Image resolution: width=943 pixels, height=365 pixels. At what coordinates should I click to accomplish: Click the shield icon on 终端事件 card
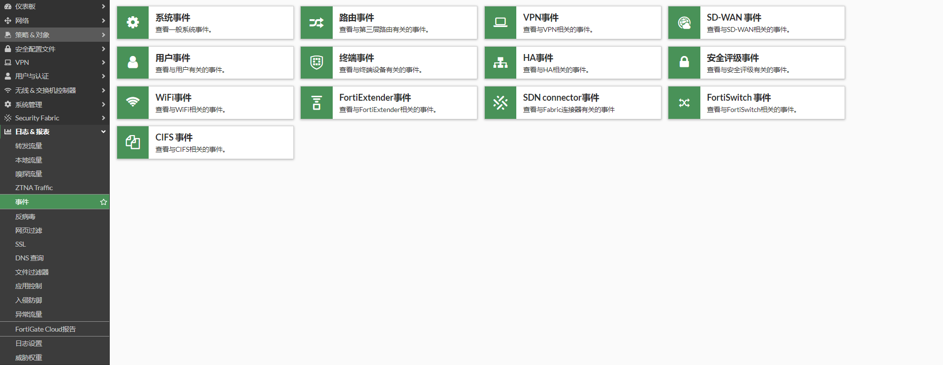click(x=316, y=62)
